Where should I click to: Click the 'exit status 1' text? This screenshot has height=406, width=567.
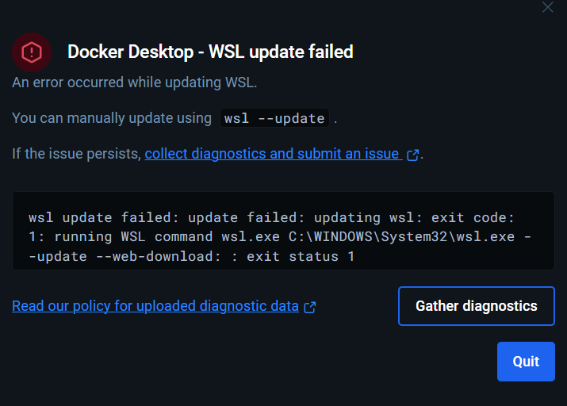301,256
